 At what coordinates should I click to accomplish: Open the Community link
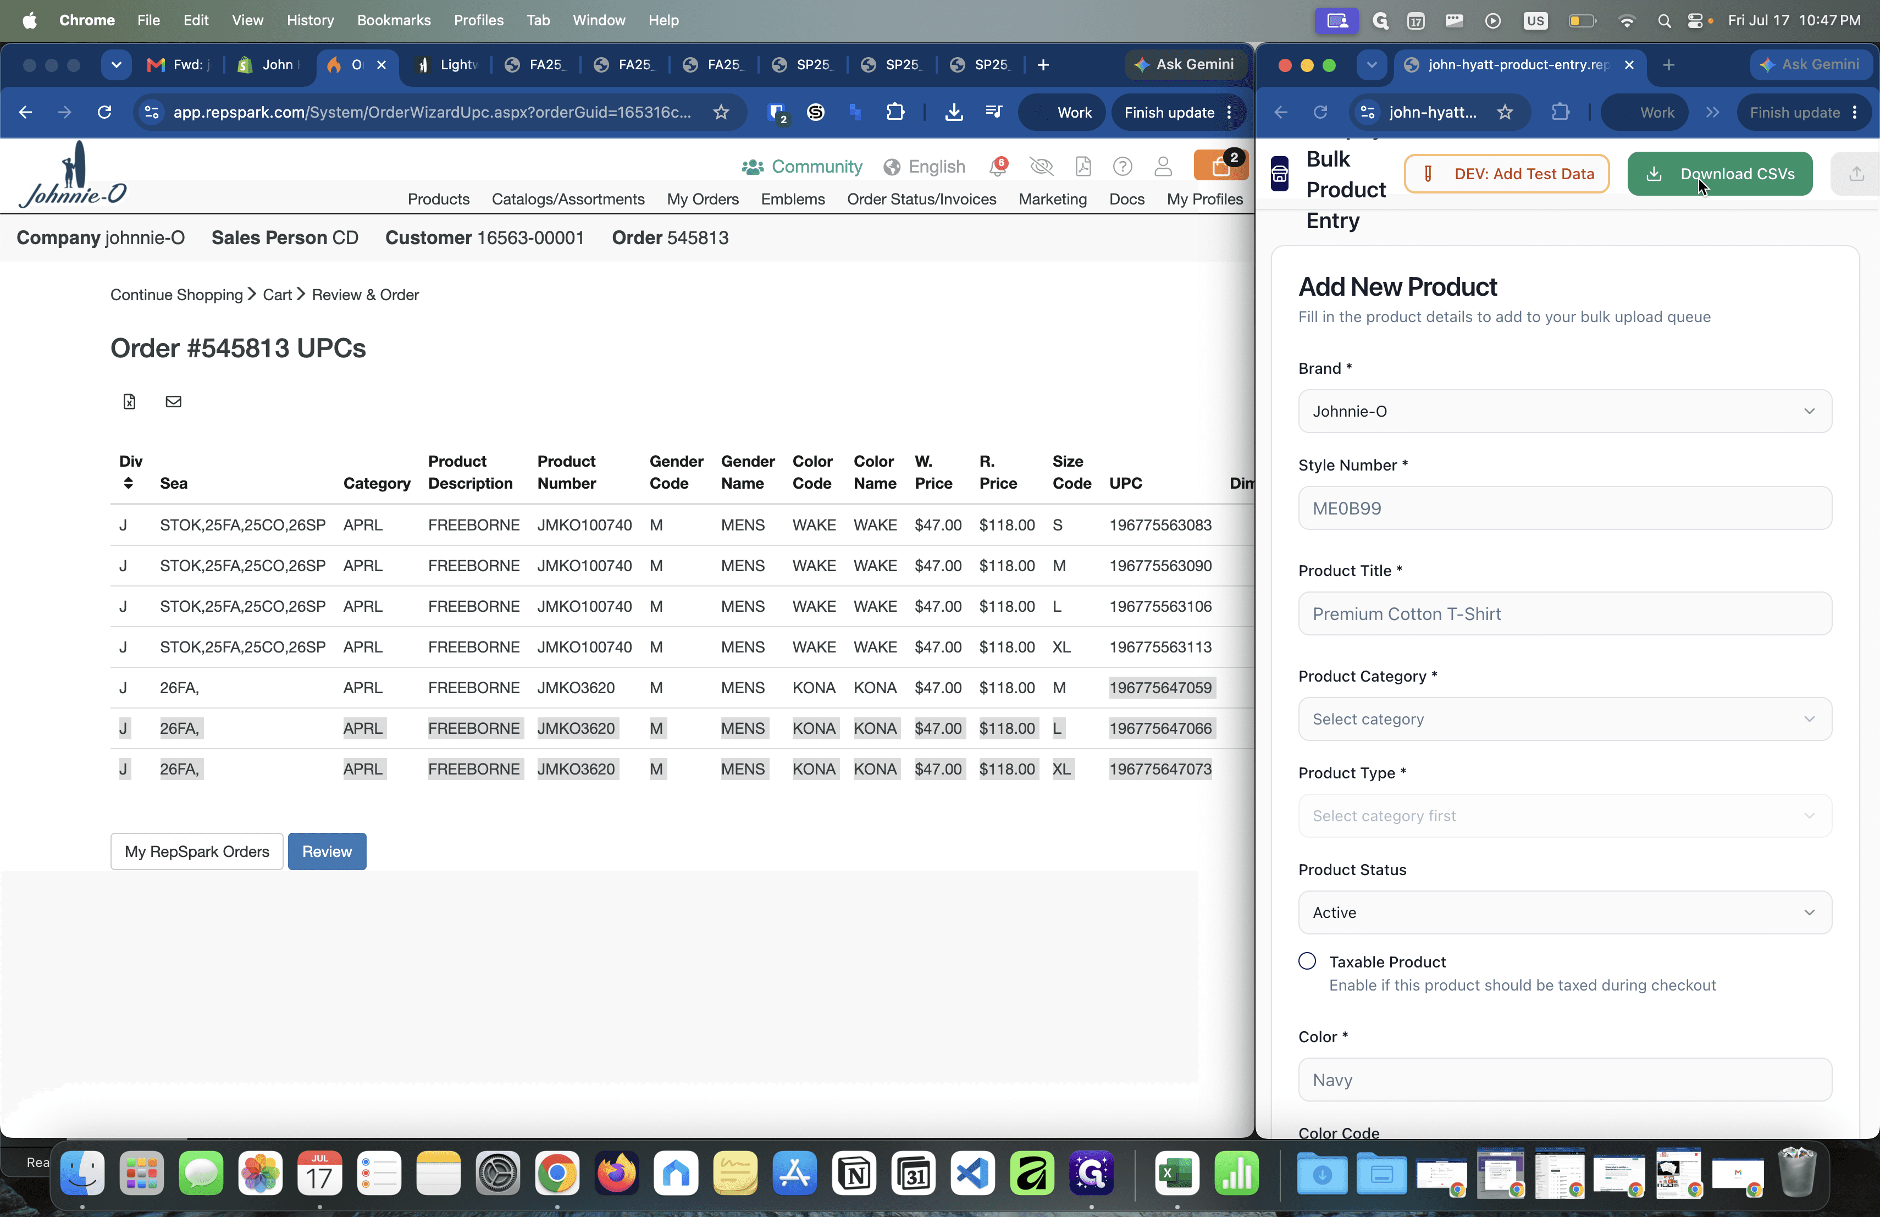pyautogui.click(x=802, y=167)
